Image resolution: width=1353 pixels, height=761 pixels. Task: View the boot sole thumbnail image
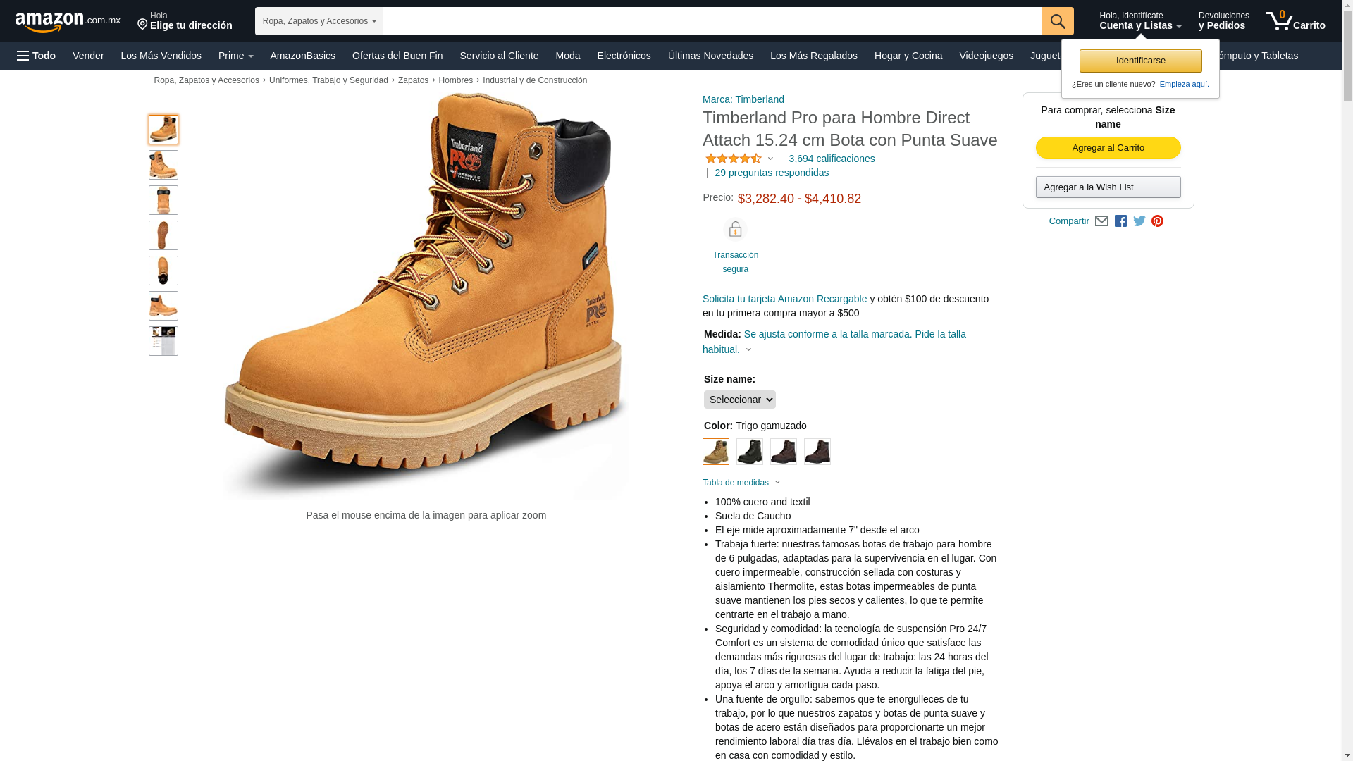click(x=163, y=235)
